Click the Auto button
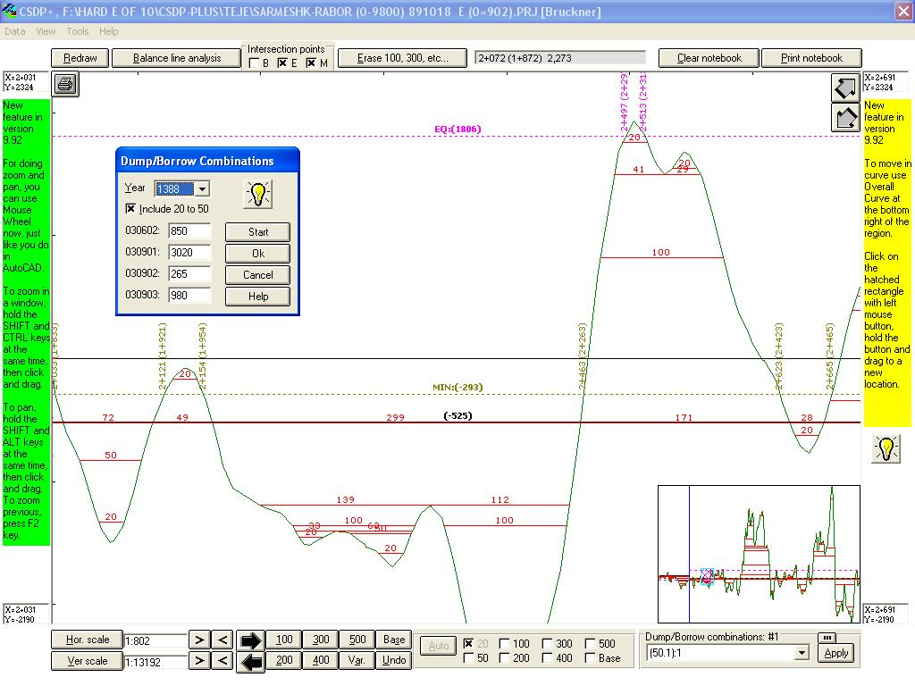915x686 pixels. pos(439,646)
